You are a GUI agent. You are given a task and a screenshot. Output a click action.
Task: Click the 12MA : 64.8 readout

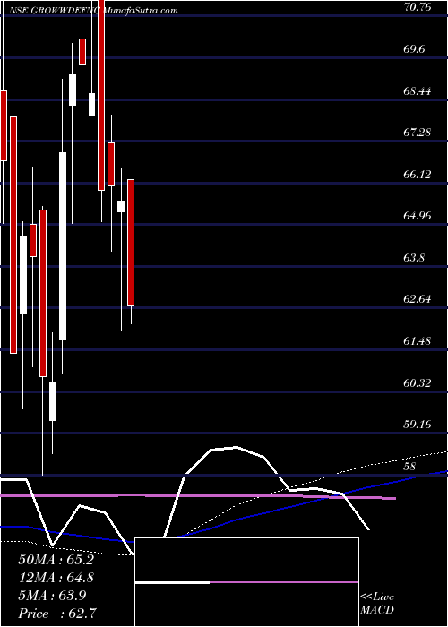click(56, 578)
